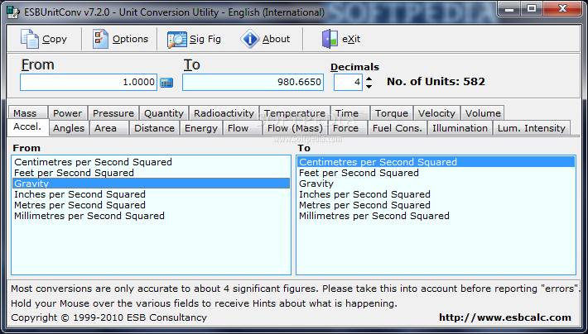Select Centimetres per Second Squared in To list
The image size is (588, 334).
[x=436, y=162]
